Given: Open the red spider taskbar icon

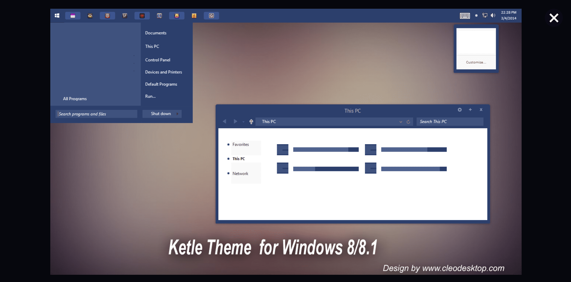Looking at the screenshot, I should (142, 16).
